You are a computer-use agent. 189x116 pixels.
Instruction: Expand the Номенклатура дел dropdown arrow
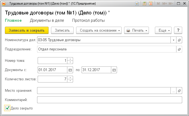pyautogui.click(x=173, y=40)
